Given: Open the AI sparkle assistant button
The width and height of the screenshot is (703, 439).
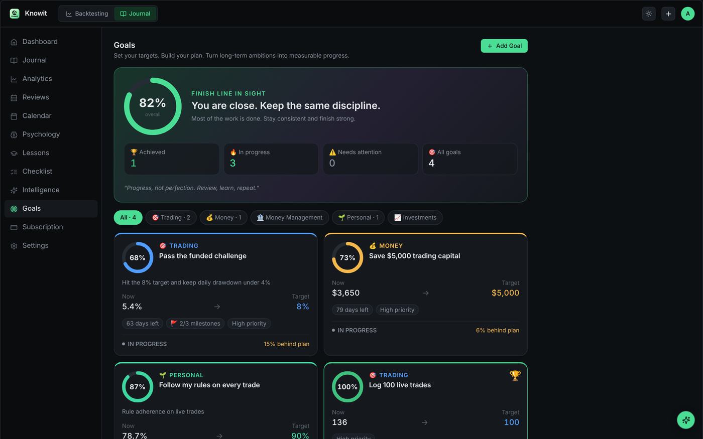Looking at the screenshot, I should tap(686, 420).
